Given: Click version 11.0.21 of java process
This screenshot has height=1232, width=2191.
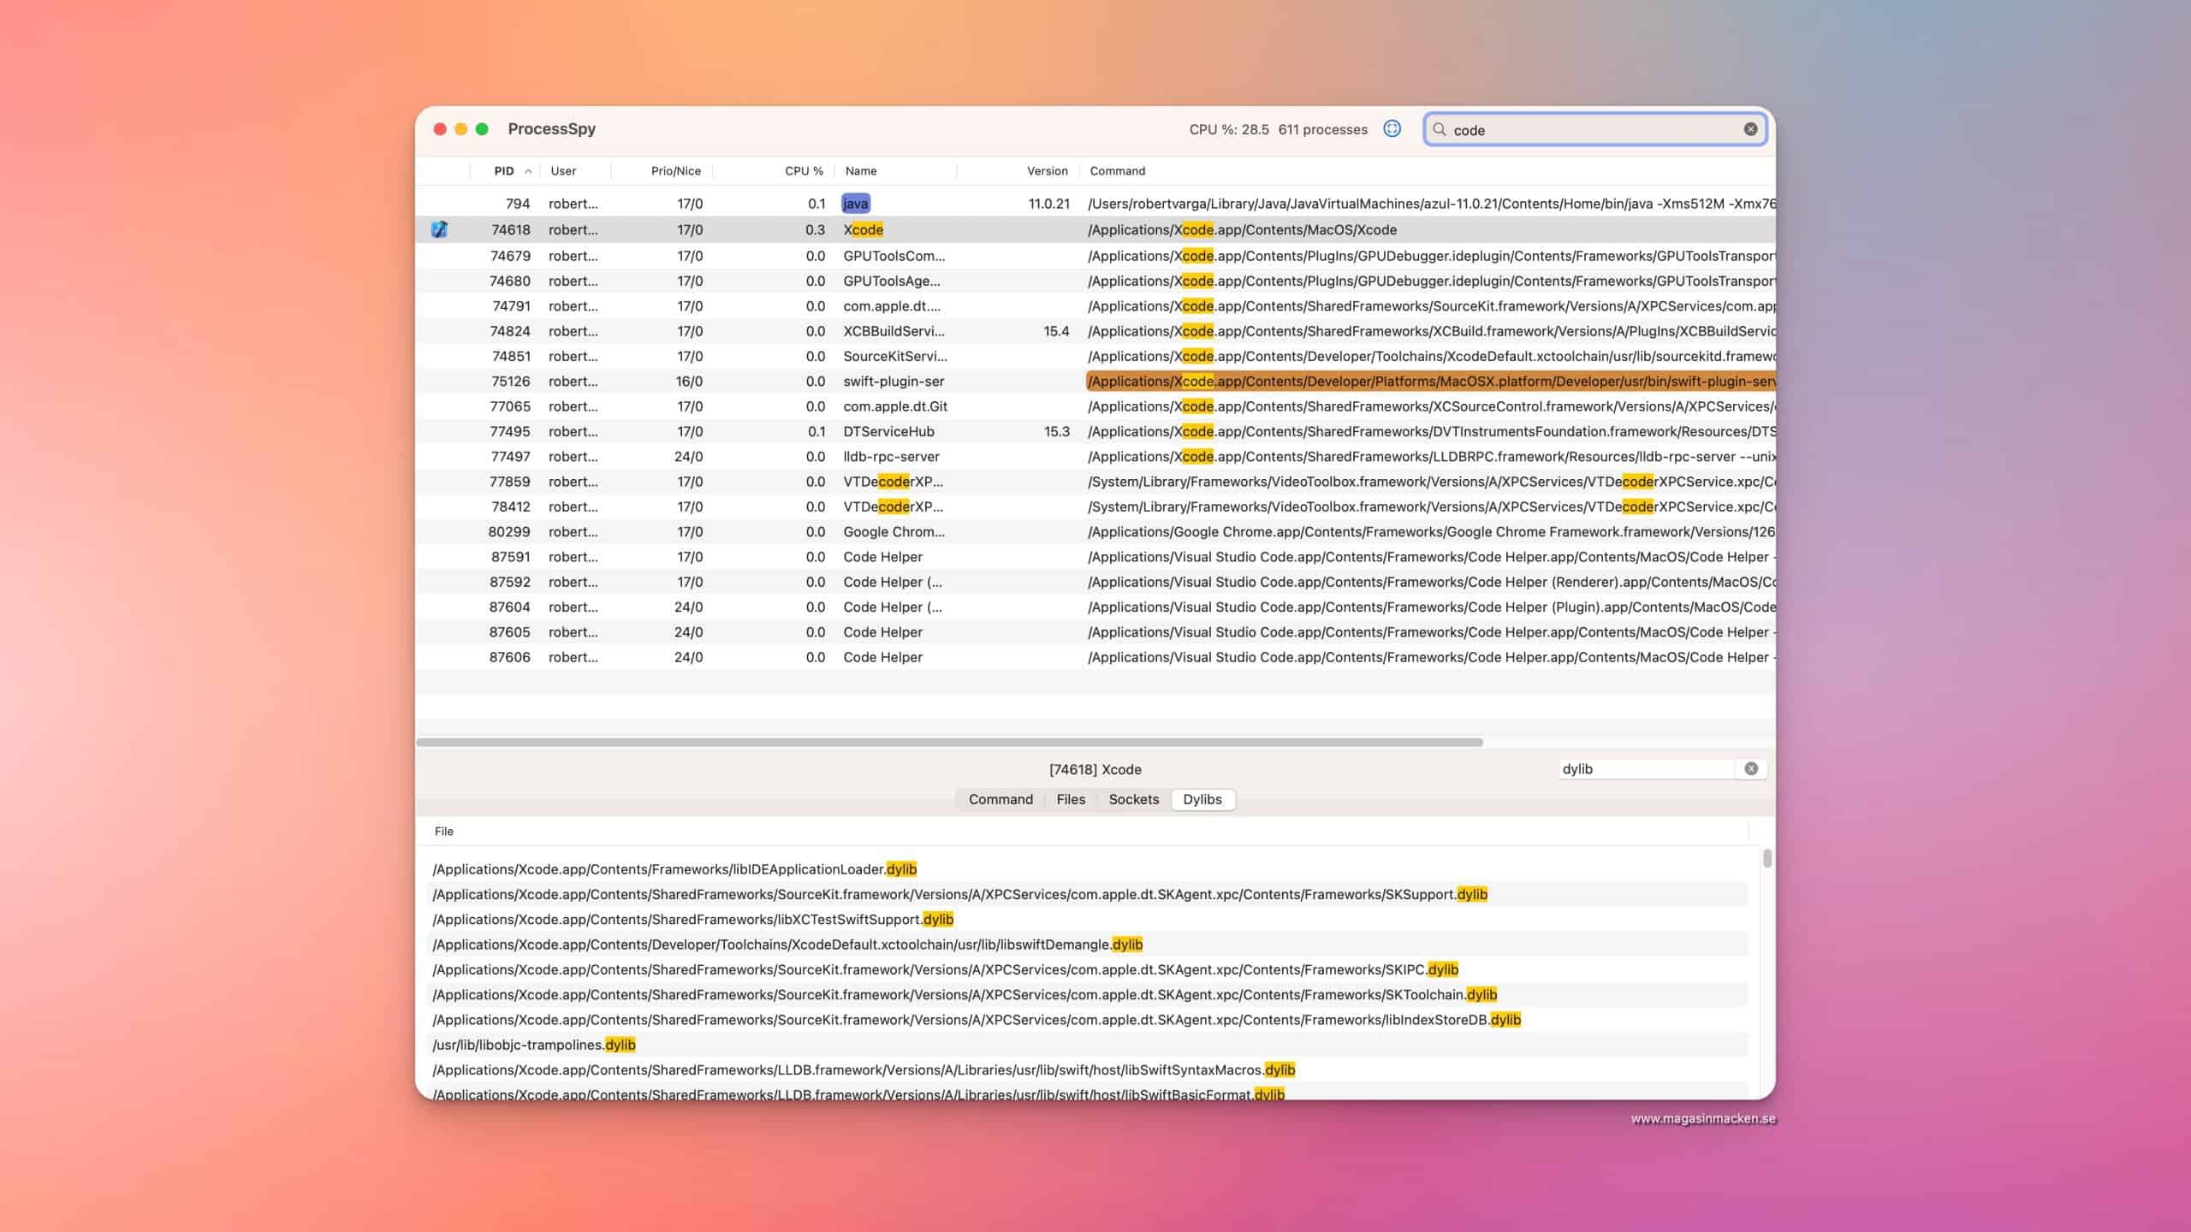Looking at the screenshot, I should pos(1048,204).
